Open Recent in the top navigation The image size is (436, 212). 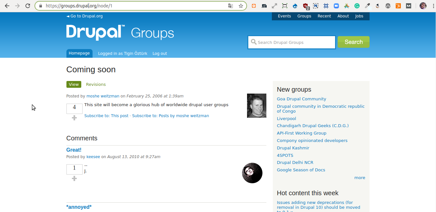(x=324, y=16)
